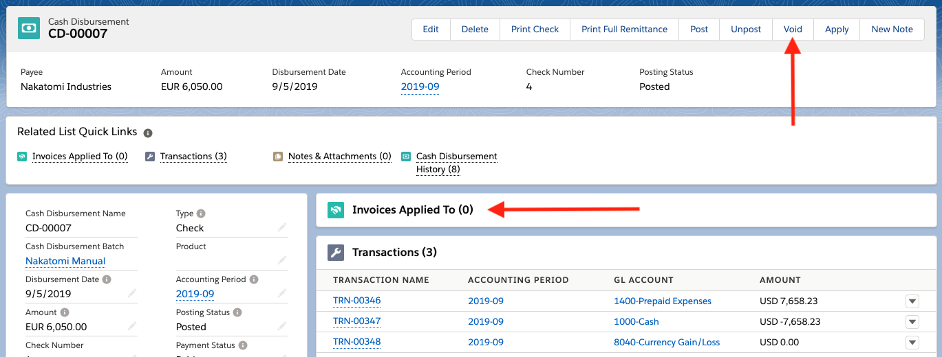Click the Transactions card wrench icon
This screenshot has width=942, height=357.
[336, 253]
